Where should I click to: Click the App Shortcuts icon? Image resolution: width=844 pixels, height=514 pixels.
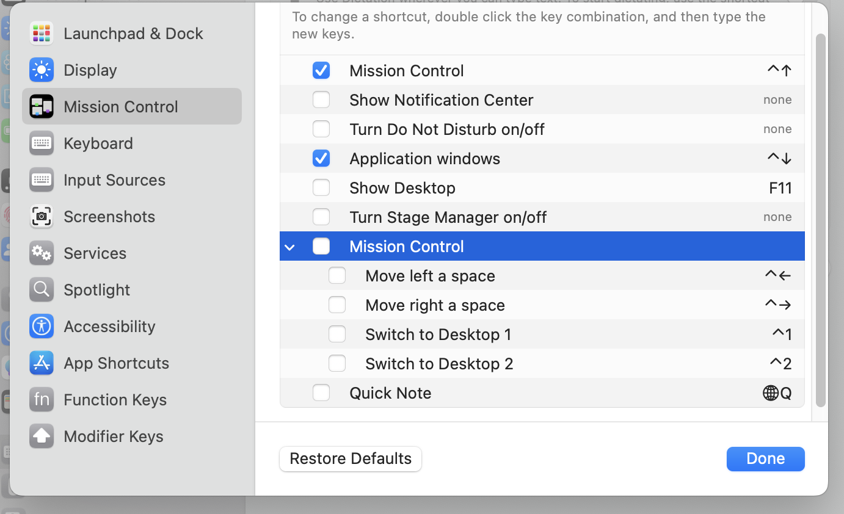tap(42, 363)
